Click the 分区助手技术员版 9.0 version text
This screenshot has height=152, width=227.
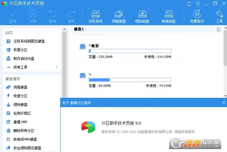click(x=121, y=123)
